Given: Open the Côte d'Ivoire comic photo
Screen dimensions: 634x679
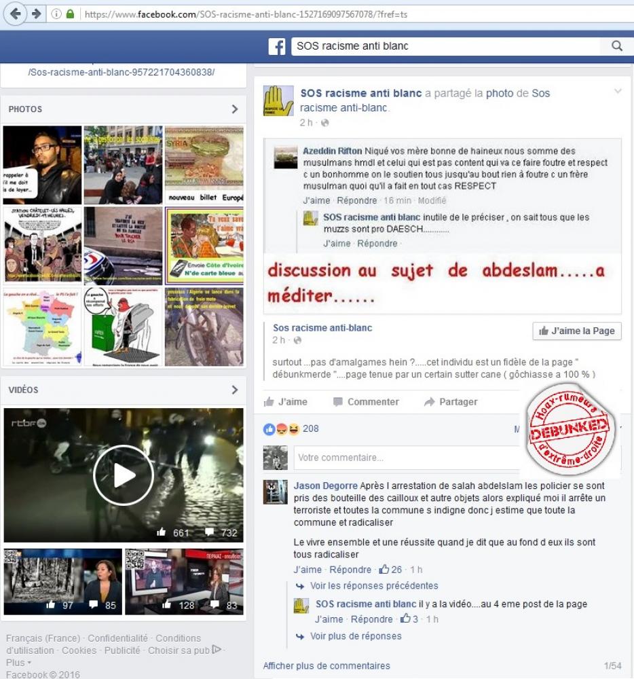Looking at the screenshot, I should (204, 246).
